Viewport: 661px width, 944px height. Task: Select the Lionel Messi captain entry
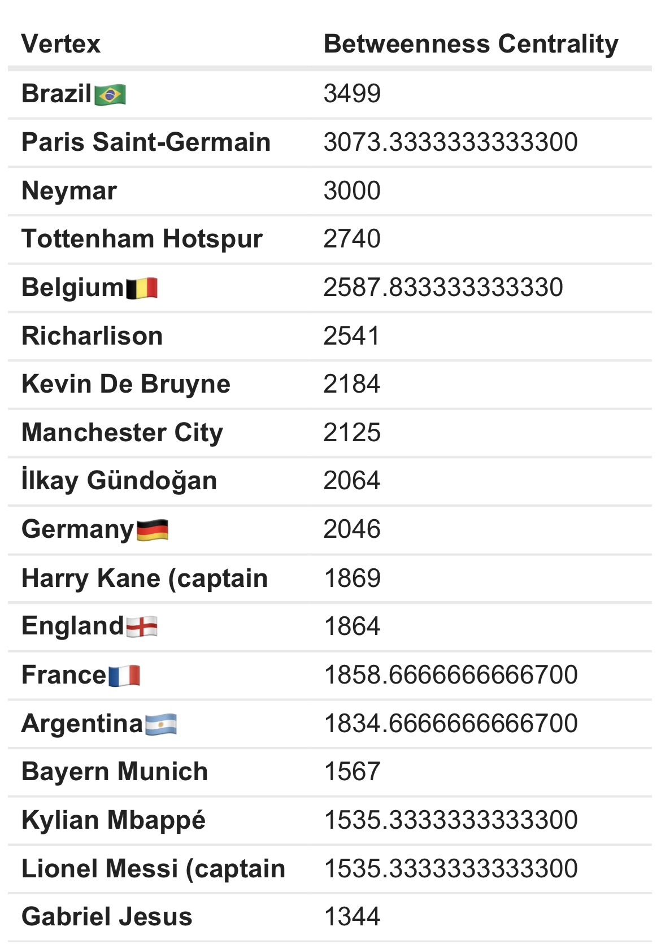point(153,869)
